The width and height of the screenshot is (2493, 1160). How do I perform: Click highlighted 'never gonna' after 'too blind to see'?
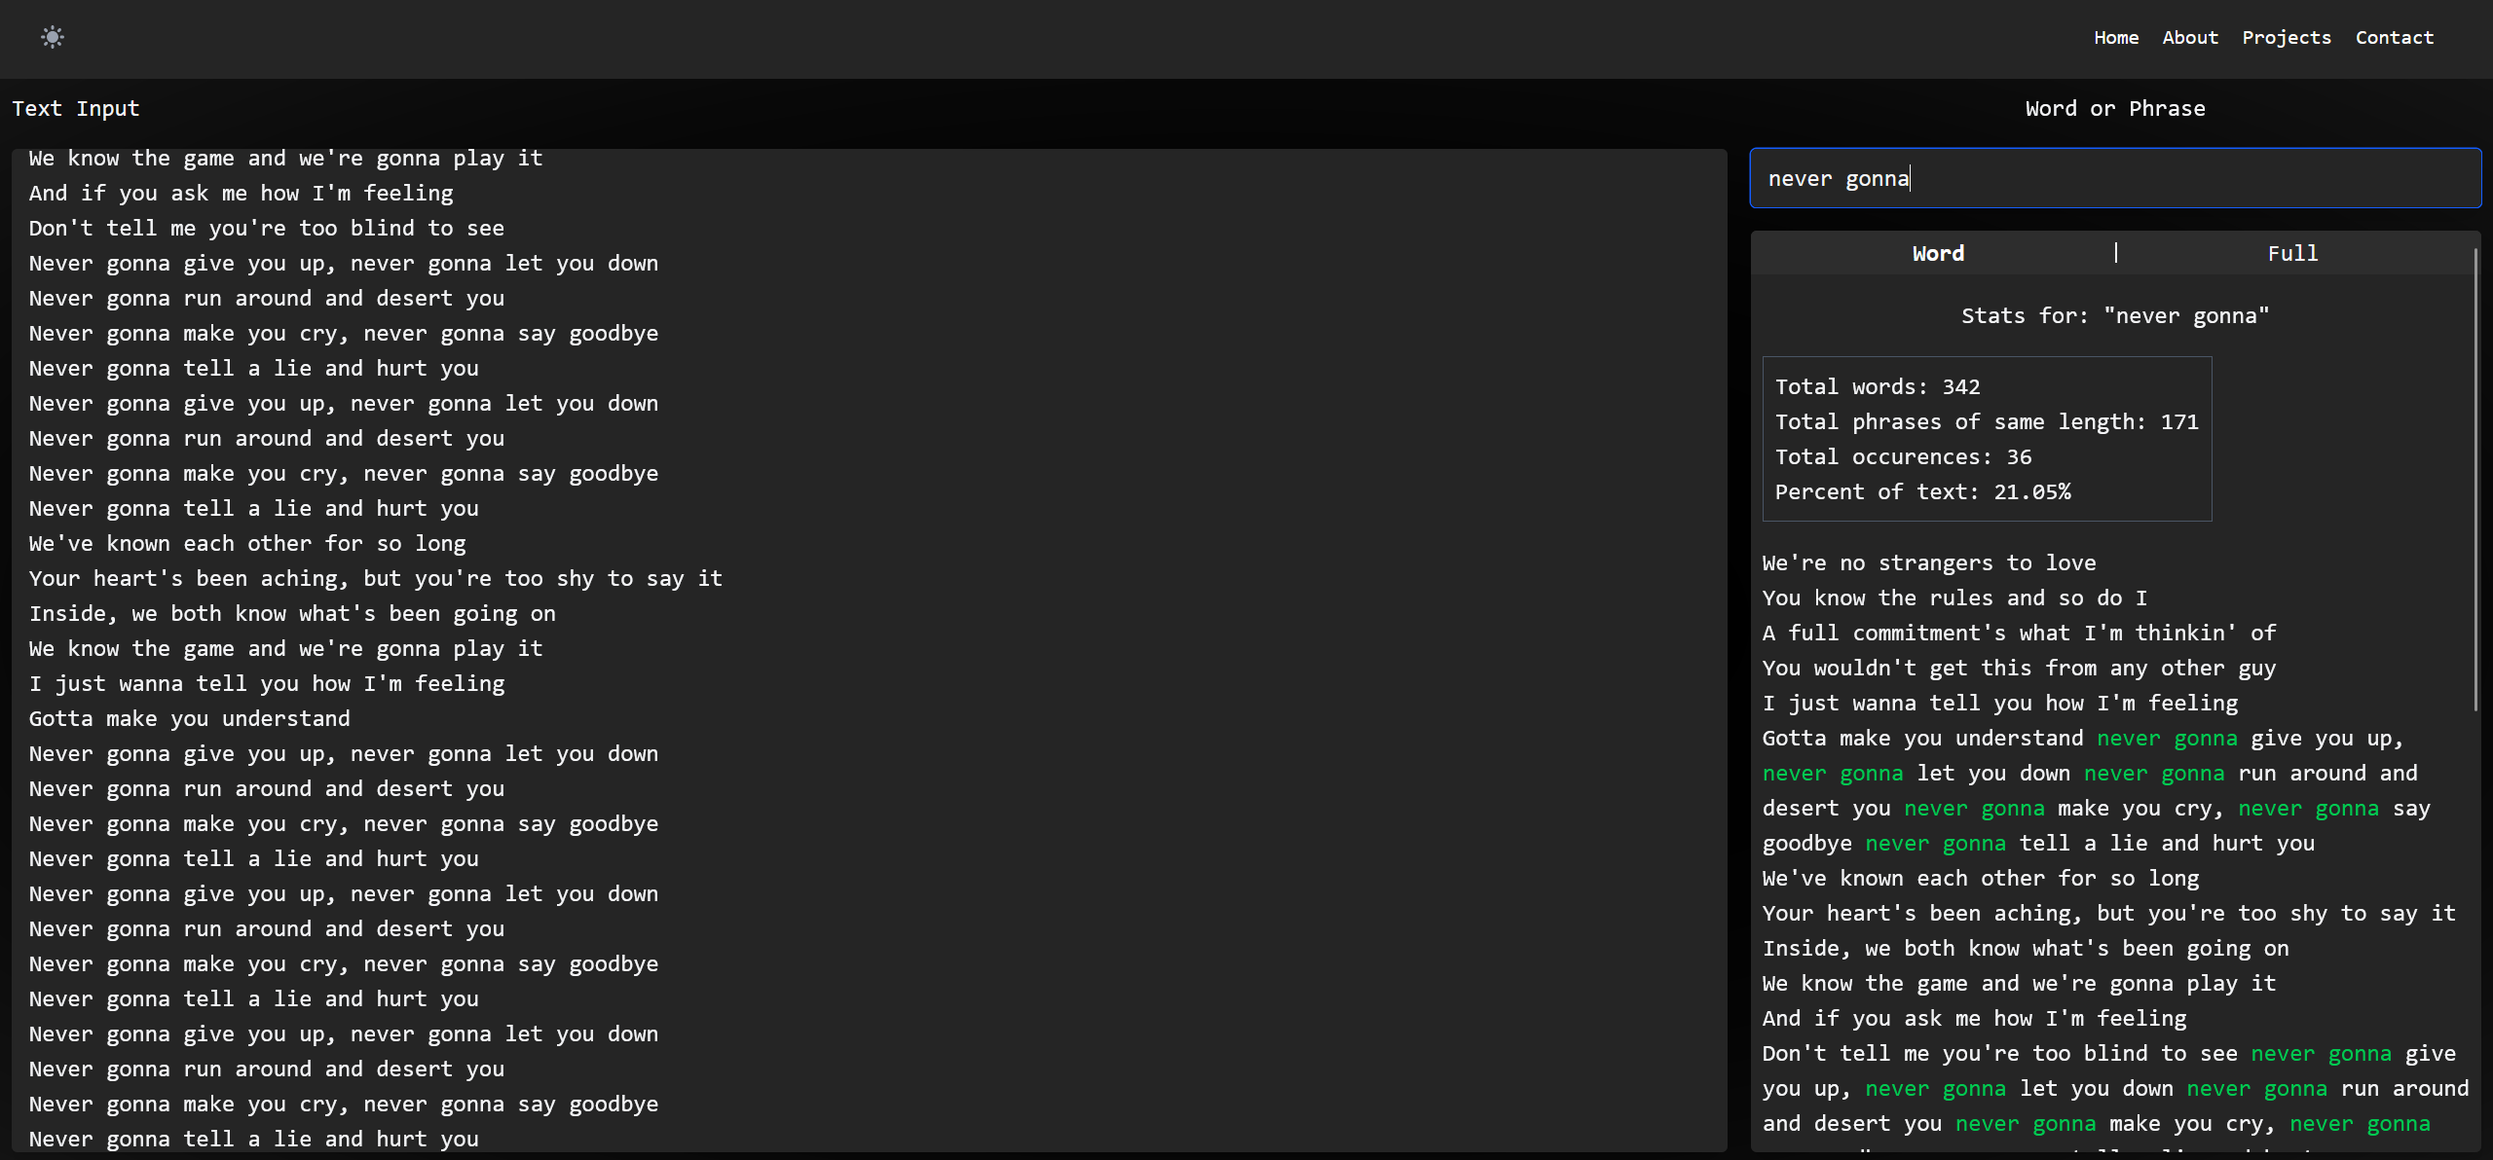point(2321,1053)
